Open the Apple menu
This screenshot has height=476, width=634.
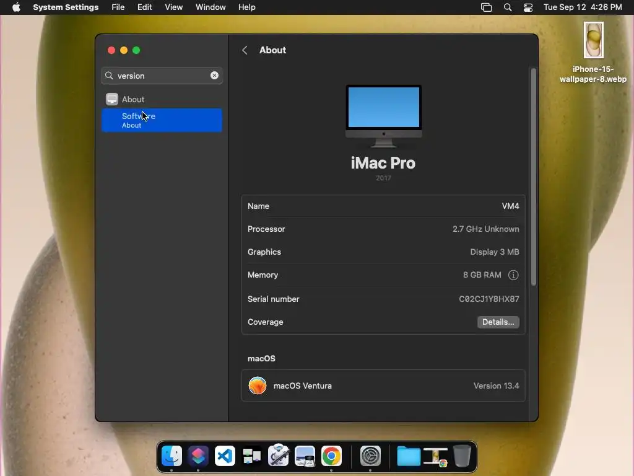tap(16, 7)
